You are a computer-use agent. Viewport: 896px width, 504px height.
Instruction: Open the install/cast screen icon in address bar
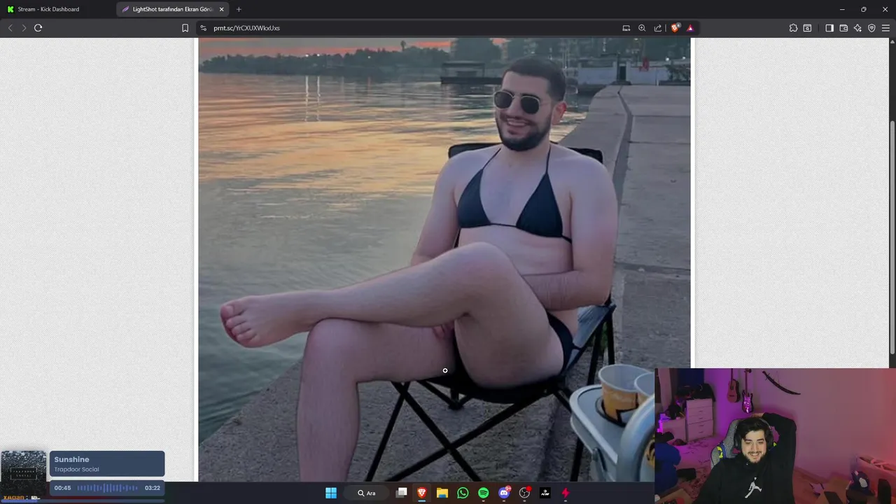(626, 28)
